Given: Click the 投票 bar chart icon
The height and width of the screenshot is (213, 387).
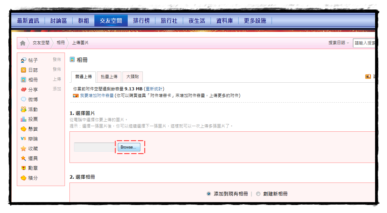Looking at the screenshot, I should pyautogui.click(x=24, y=119).
